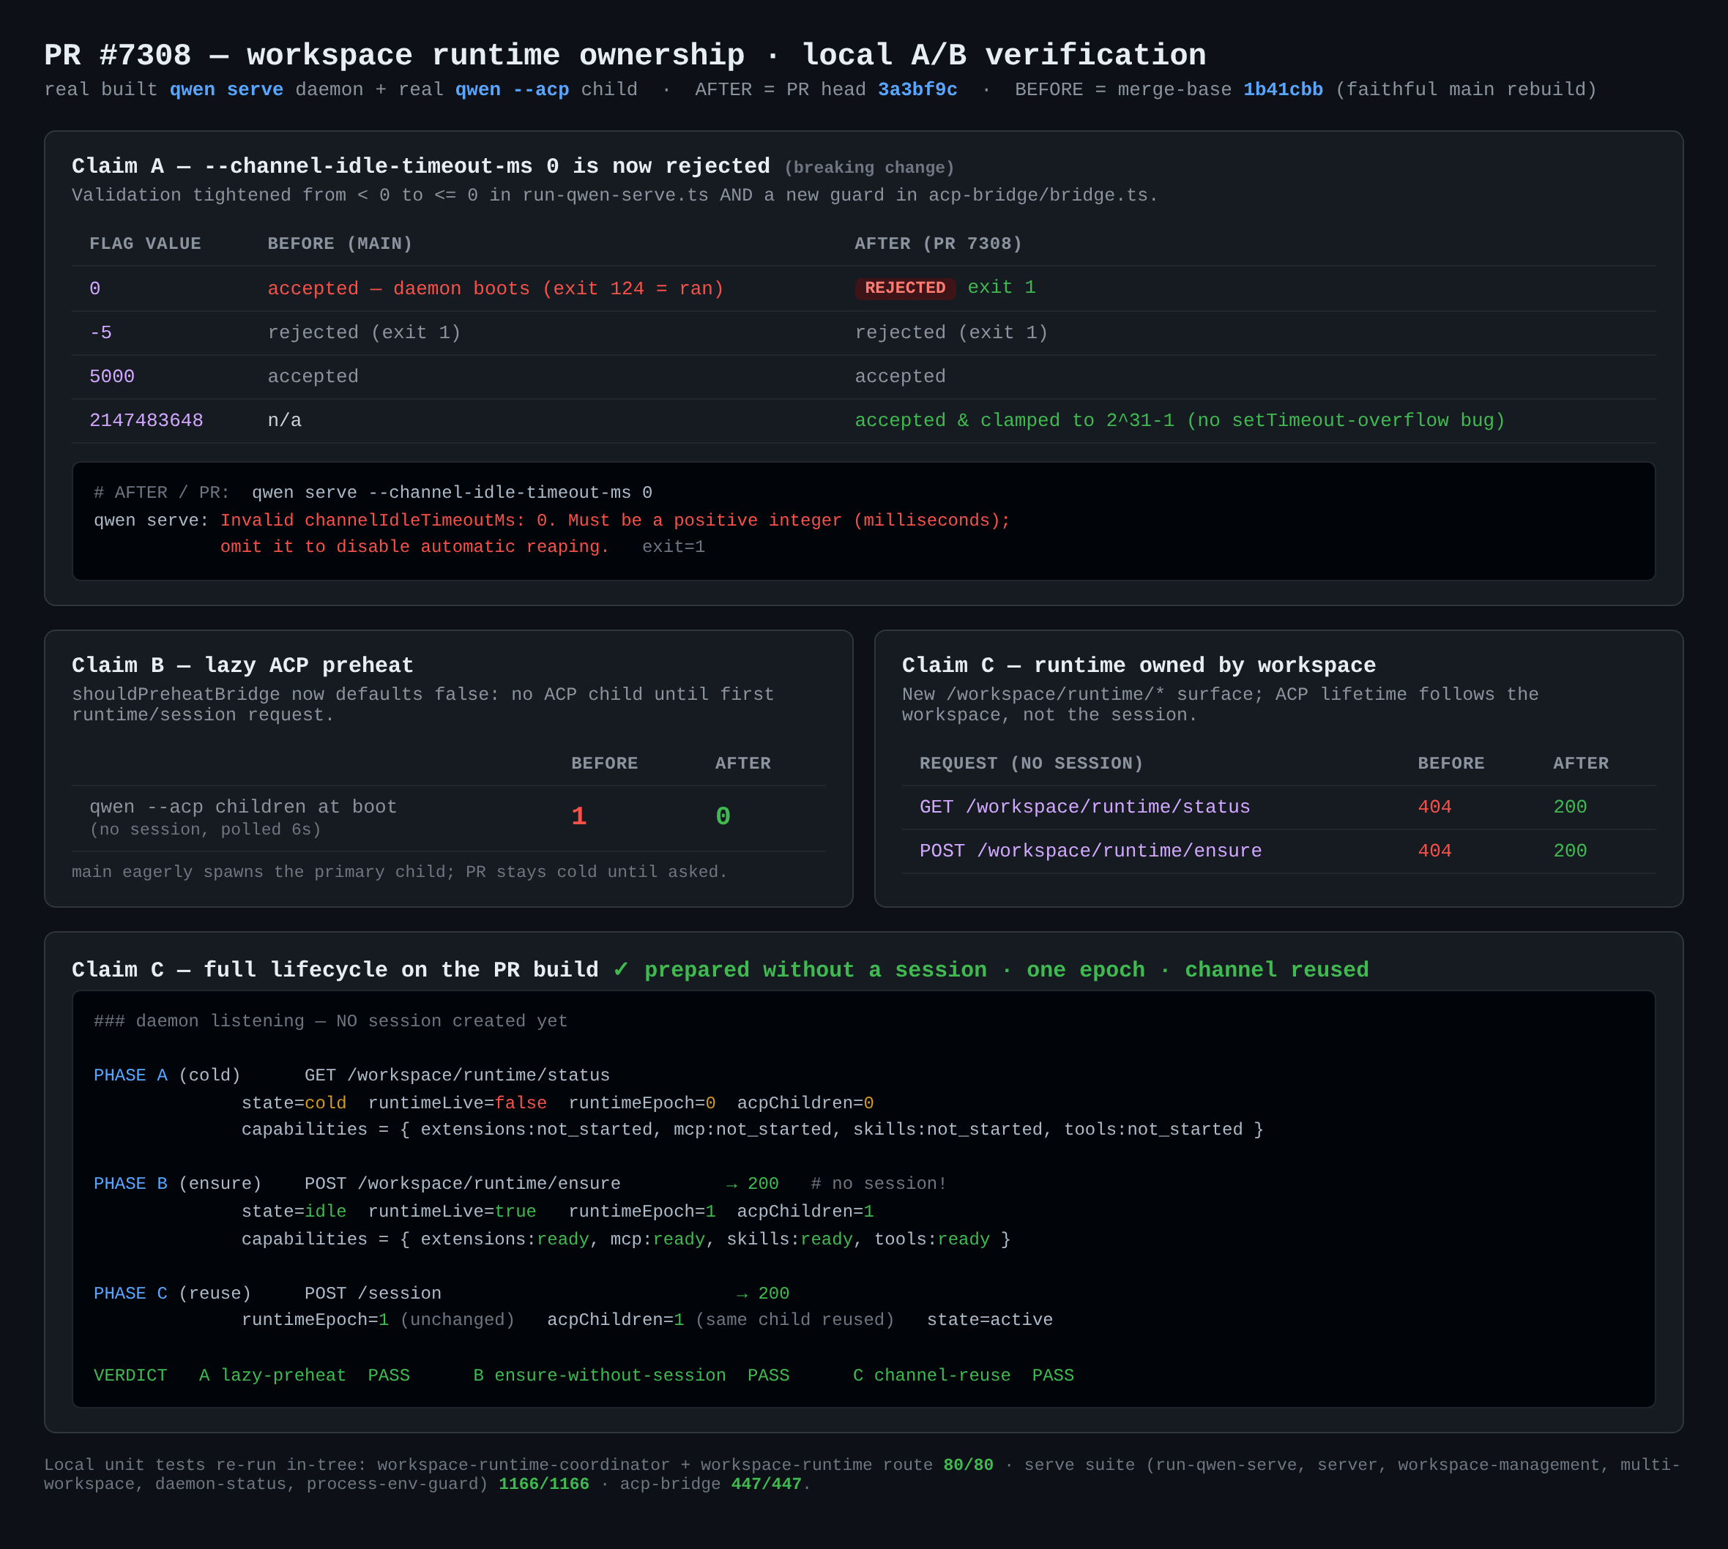This screenshot has height=1549, width=1728.
Task: Click the green checkmark before 'prepared without a session'
Action: pos(621,969)
